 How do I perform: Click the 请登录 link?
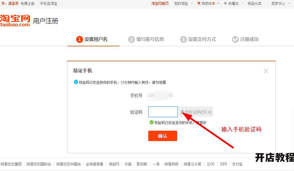click(13, 3)
